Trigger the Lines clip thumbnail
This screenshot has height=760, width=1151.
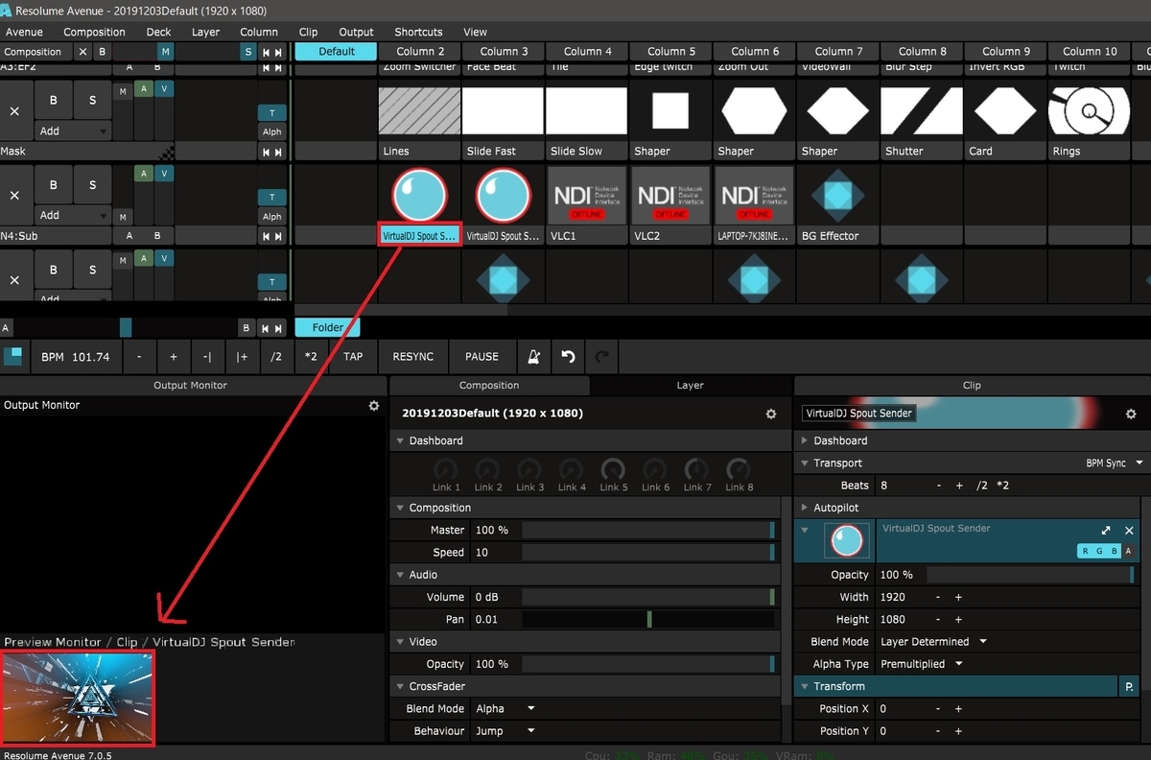click(419, 111)
